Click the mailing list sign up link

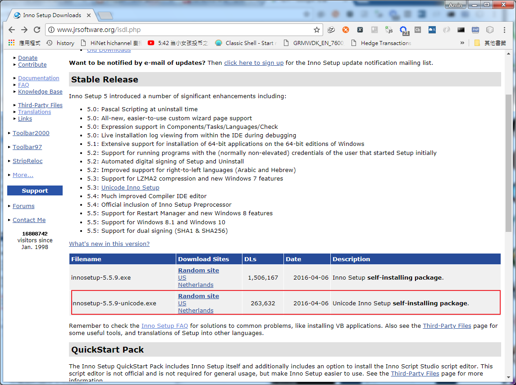pyautogui.click(x=254, y=63)
